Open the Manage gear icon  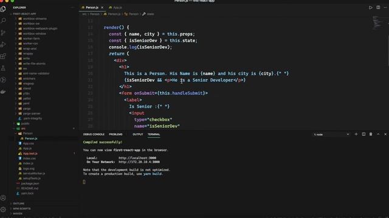pyautogui.click(x=3, y=210)
